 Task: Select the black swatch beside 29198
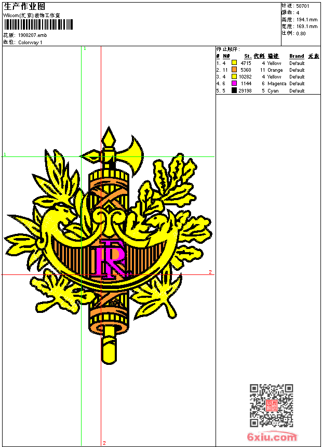pos(234,90)
